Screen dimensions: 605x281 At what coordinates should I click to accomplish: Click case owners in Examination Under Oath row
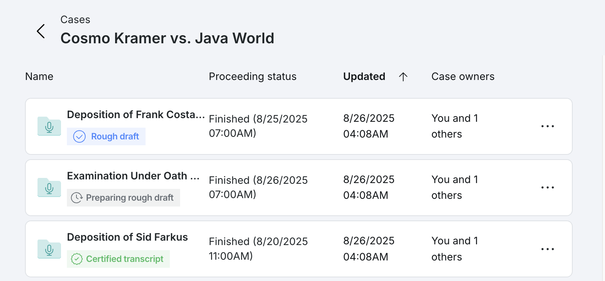[455, 187]
